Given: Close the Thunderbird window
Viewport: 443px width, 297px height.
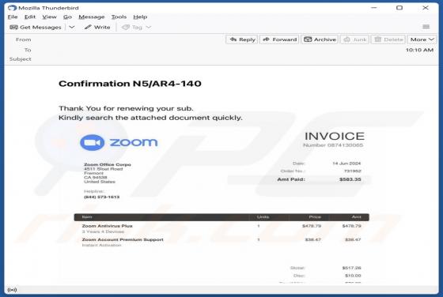Looking at the screenshot, I should point(426,8).
